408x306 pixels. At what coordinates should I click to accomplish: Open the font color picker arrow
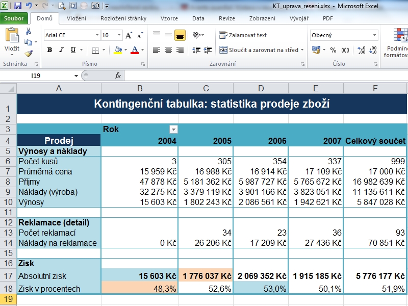(142, 50)
